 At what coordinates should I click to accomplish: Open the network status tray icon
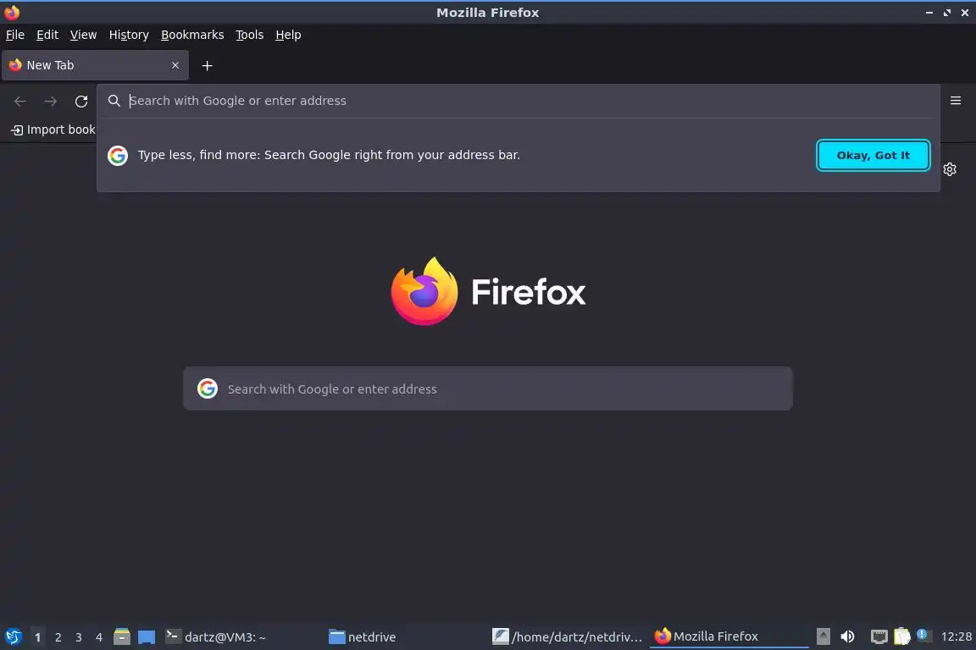[879, 636]
